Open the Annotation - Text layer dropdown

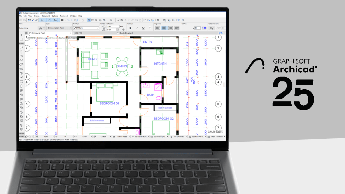59,28
